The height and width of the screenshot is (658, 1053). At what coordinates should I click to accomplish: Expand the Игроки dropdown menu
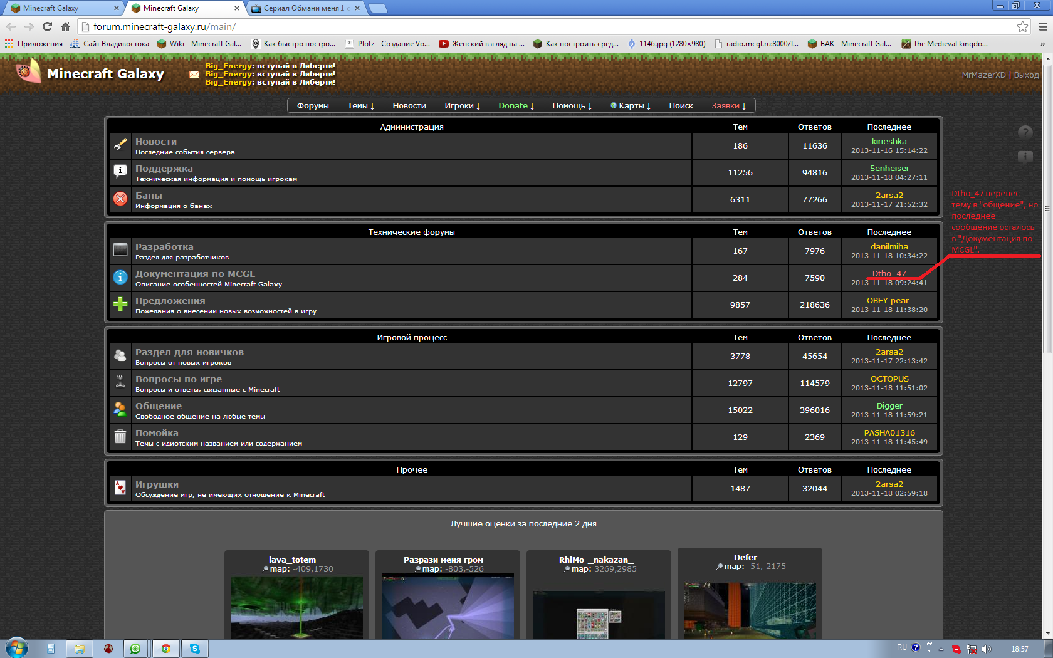click(x=462, y=106)
